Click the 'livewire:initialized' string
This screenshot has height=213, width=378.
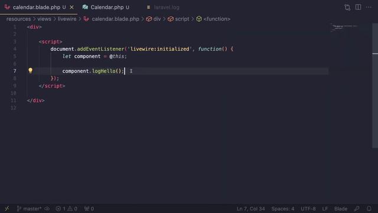159,49
